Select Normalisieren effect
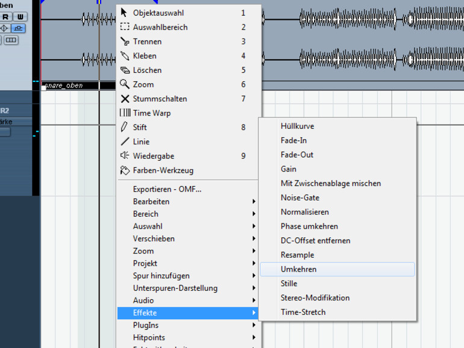This screenshot has height=348, width=464. click(x=337, y=212)
